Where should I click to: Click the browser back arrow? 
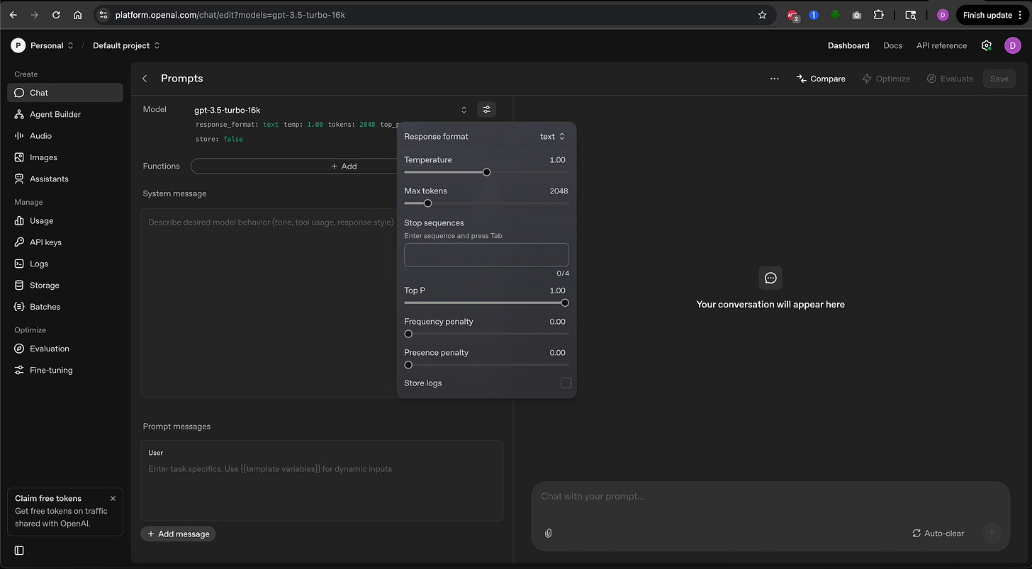click(x=13, y=15)
